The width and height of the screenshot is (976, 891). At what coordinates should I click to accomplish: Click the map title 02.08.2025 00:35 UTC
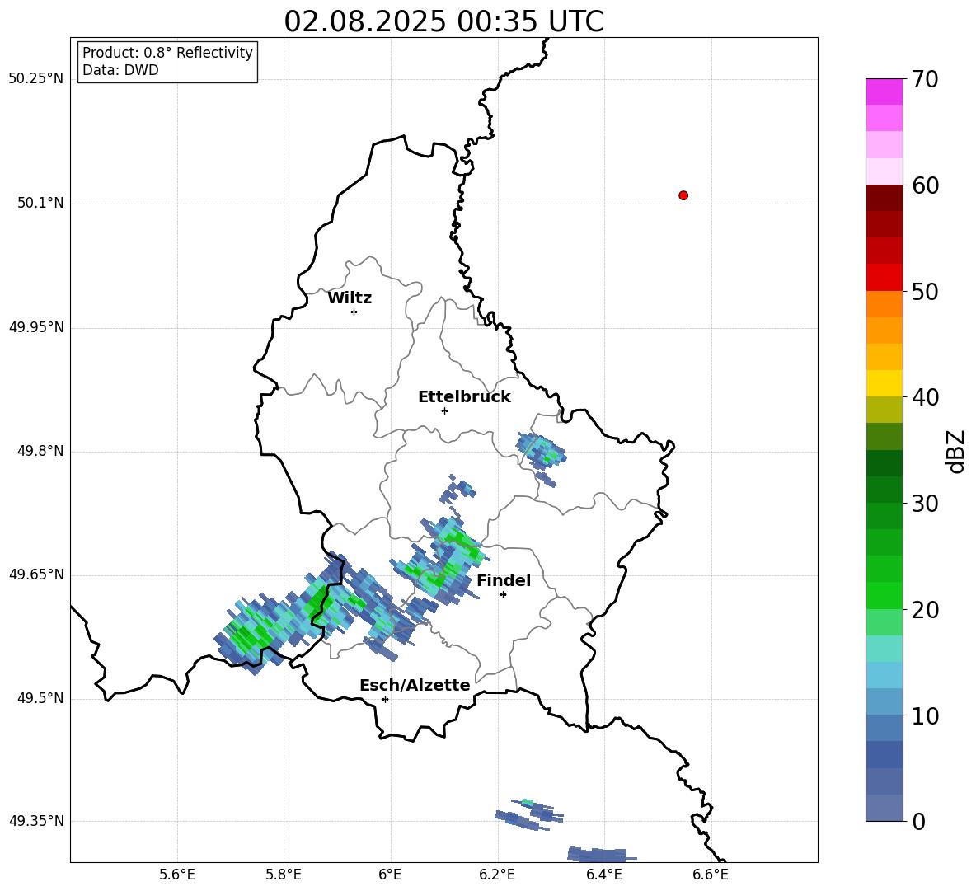pyautogui.click(x=443, y=21)
